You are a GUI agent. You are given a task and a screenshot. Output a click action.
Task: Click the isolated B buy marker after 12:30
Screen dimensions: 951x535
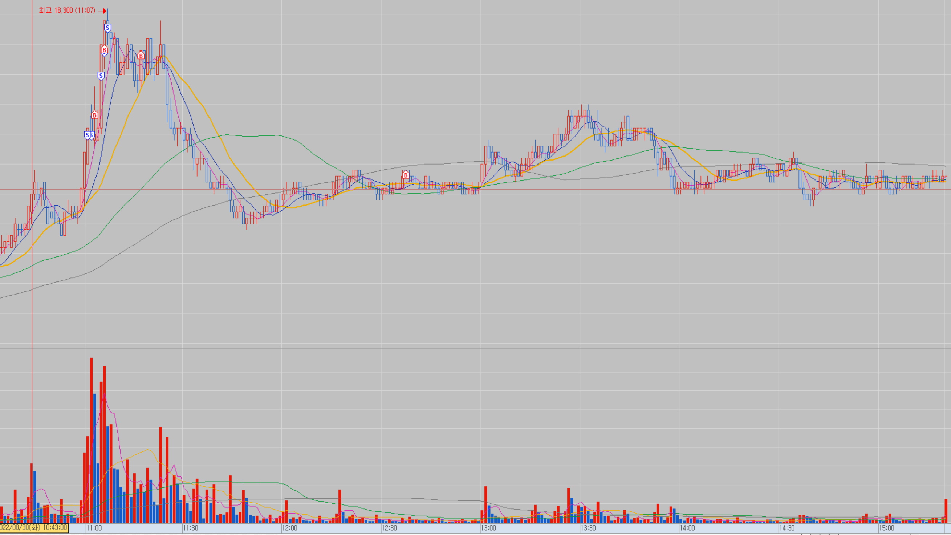pos(405,175)
